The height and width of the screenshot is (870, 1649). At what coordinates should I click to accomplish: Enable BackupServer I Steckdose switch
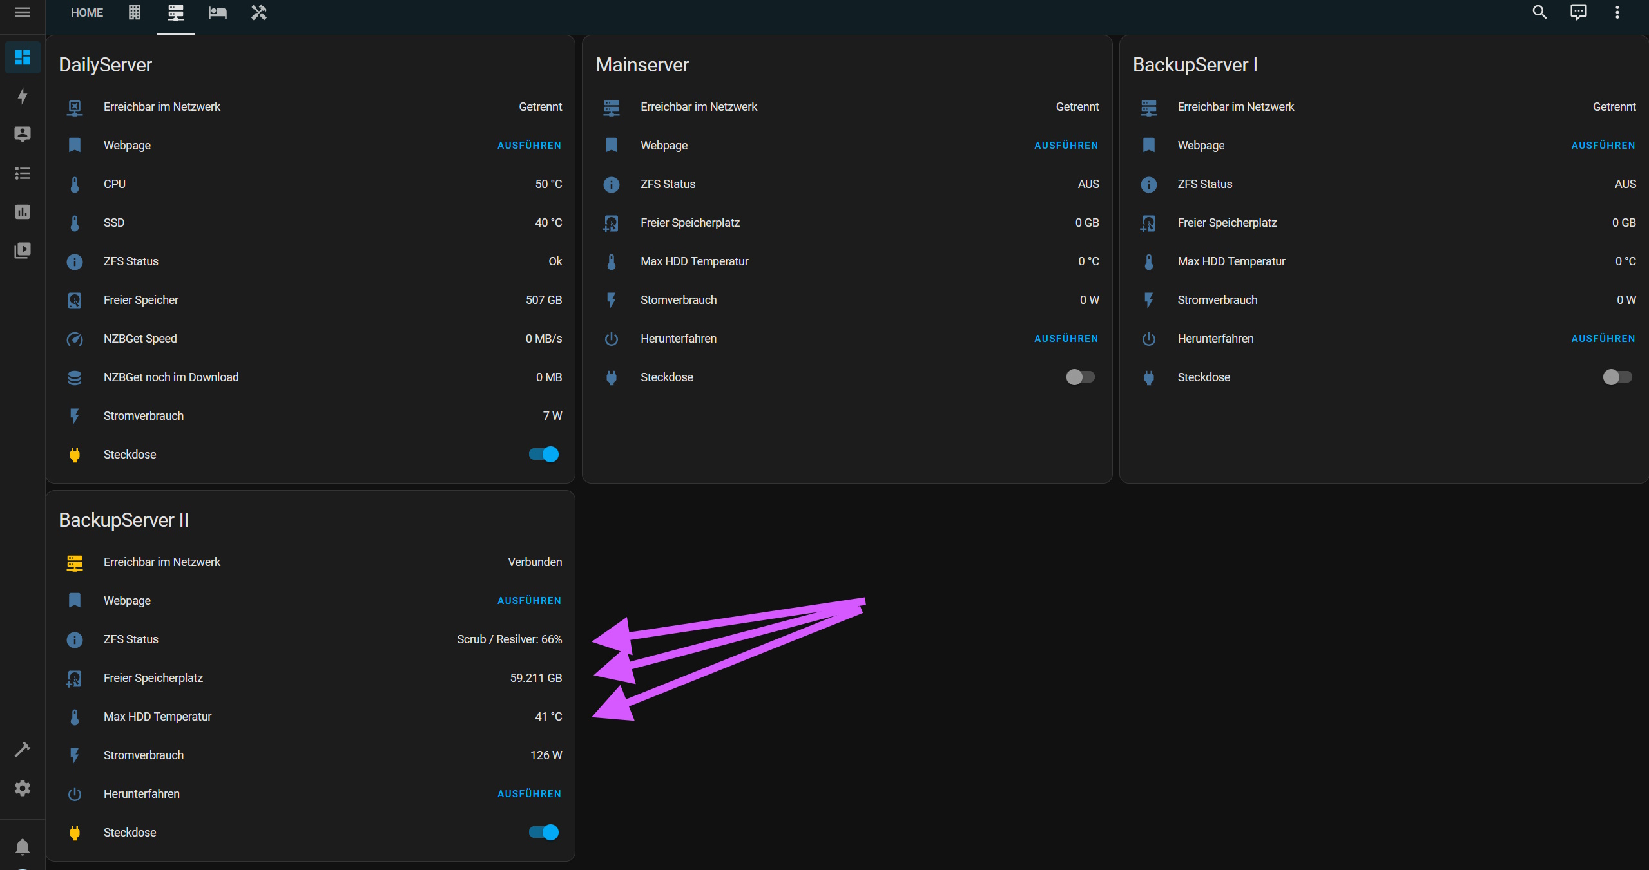click(1617, 377)
